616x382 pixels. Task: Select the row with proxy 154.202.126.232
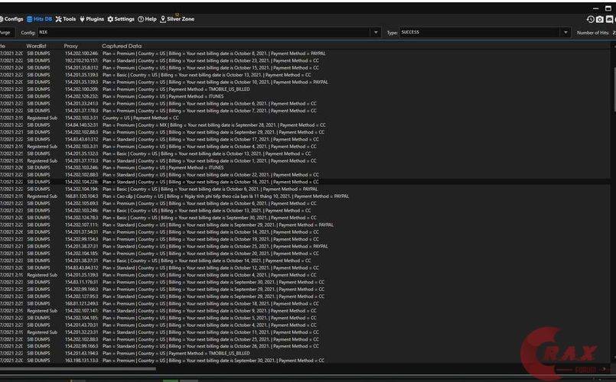coord(305,96)
